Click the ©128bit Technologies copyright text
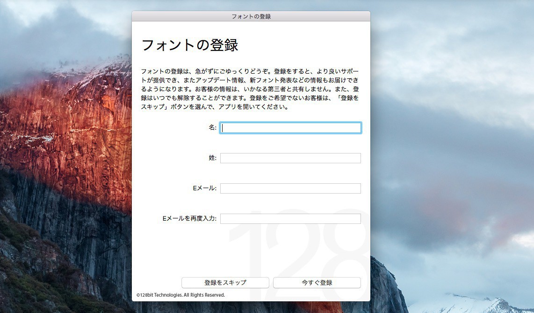 tap(180, 295)
